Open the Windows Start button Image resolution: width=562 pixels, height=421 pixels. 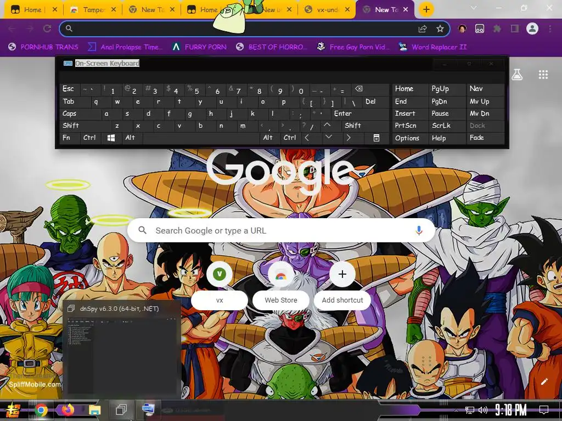(x=13, y=410)
